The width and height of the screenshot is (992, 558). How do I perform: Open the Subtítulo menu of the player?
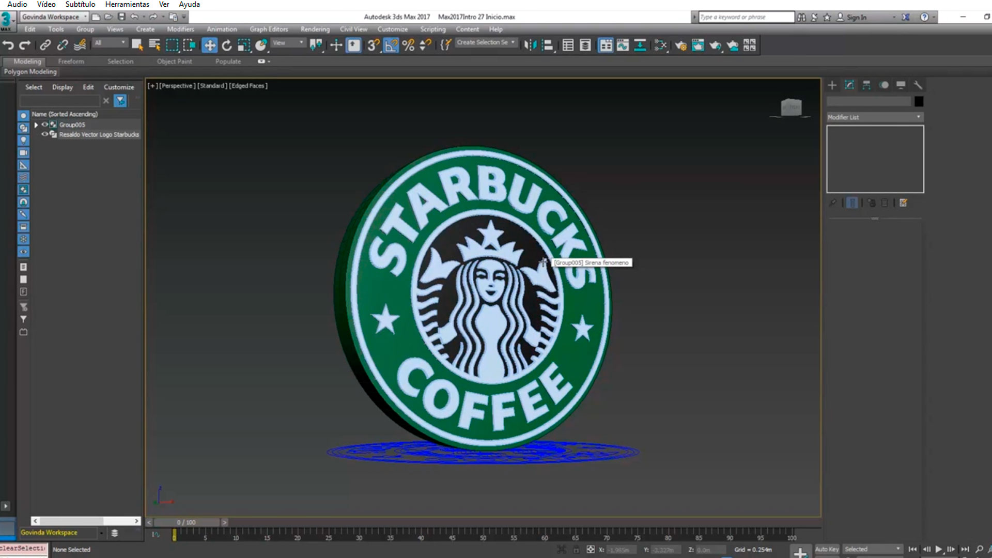pyautogui.click(x=80, y=4)
